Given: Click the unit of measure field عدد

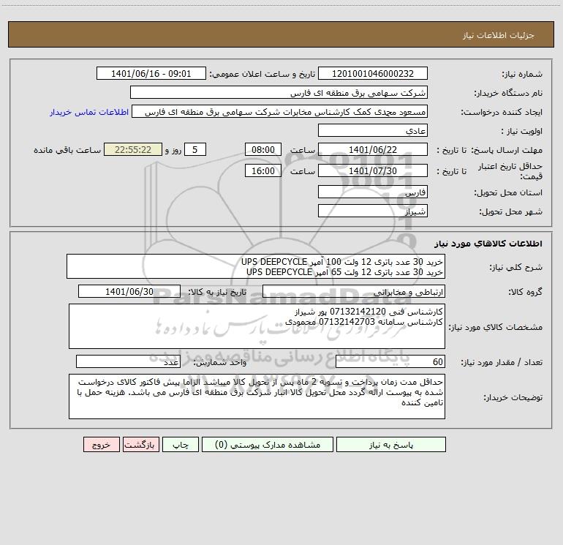Looking at the screenshot, I should coord(128,361).
